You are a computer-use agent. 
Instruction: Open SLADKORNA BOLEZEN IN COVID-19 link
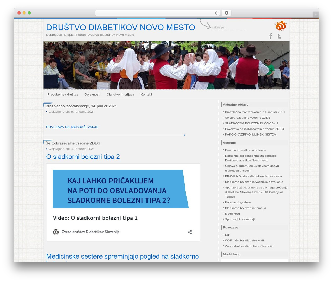coord(251,123)
